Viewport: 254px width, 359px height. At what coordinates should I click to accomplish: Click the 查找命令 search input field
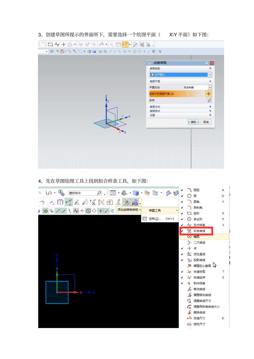83,193
